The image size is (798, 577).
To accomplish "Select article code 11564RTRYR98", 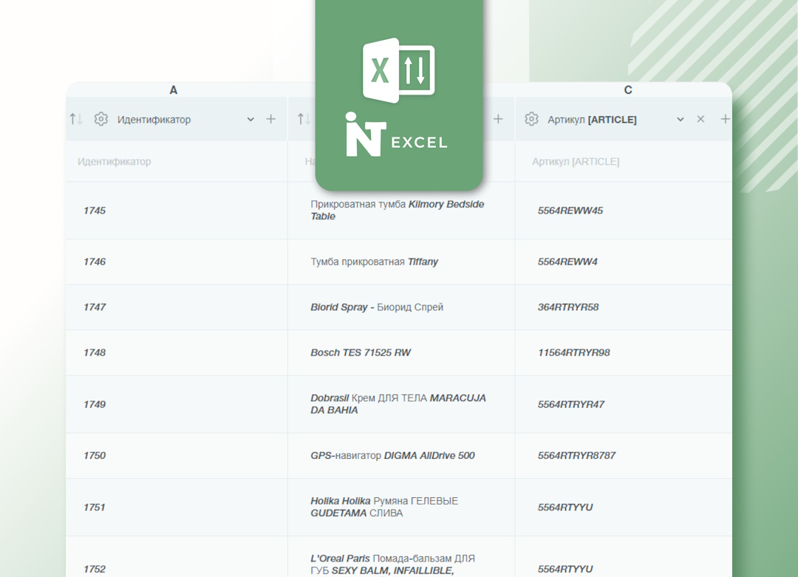I will tap(574, 352).
